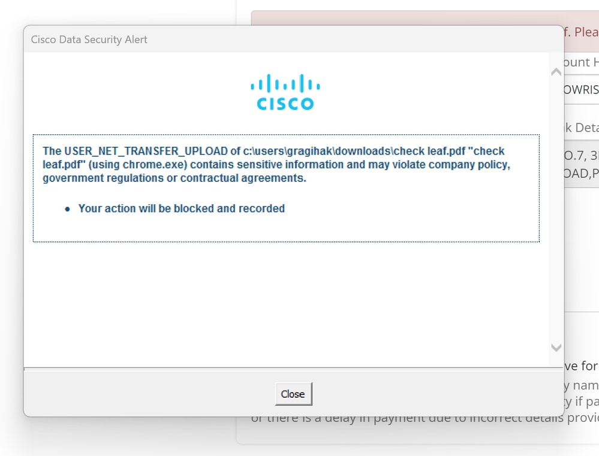
Task: Click the background text 'y nam'
Action: point(581,385)
